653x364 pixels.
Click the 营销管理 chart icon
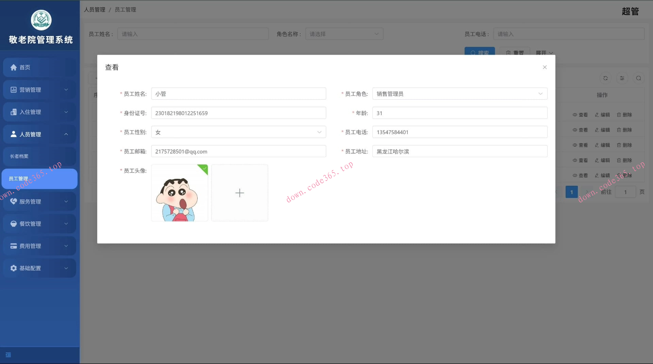13,89
